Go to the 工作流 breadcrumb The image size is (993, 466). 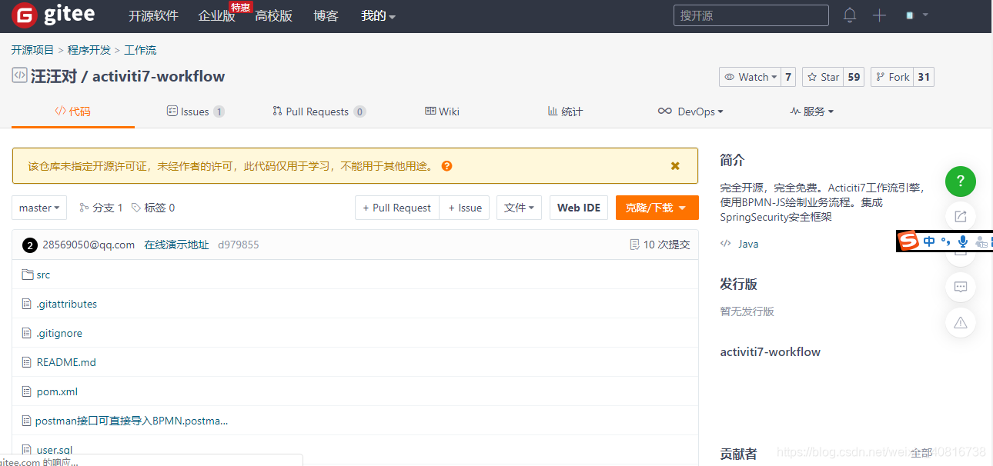coord(140,50)
